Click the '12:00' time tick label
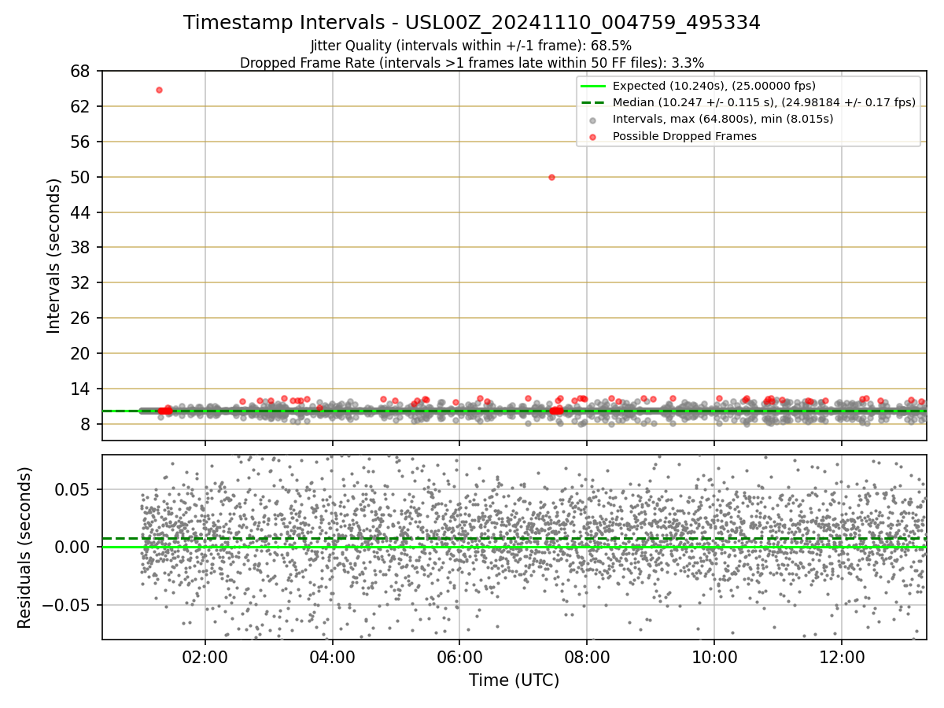 click(842, 656)
